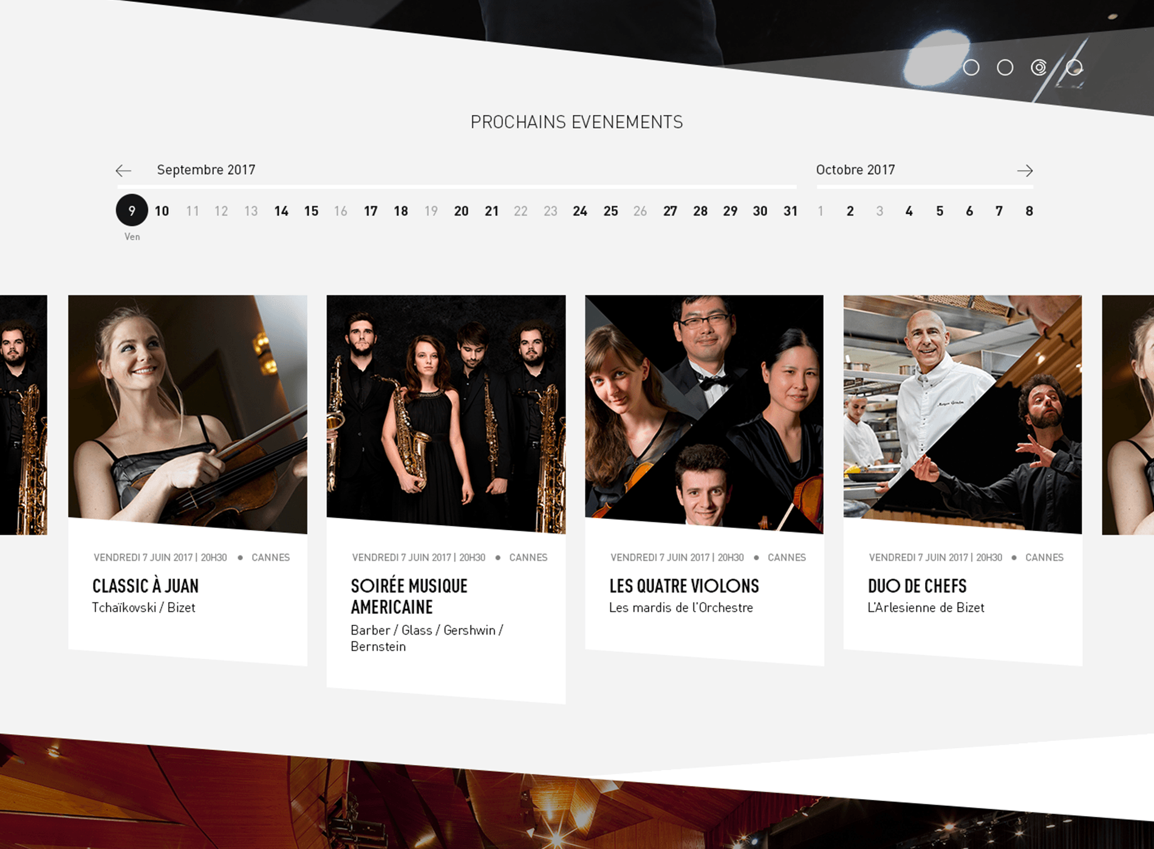Open the Duo de Chefs event title
This screenshot has width=1154, height=849.
click(x=917, y=586)
